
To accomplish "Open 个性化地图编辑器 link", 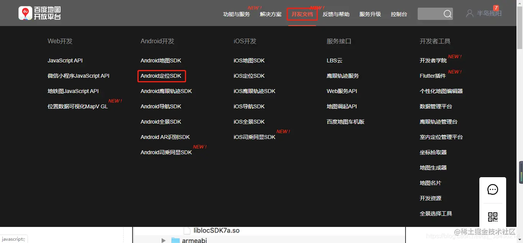I will click(x=441, y=91).
